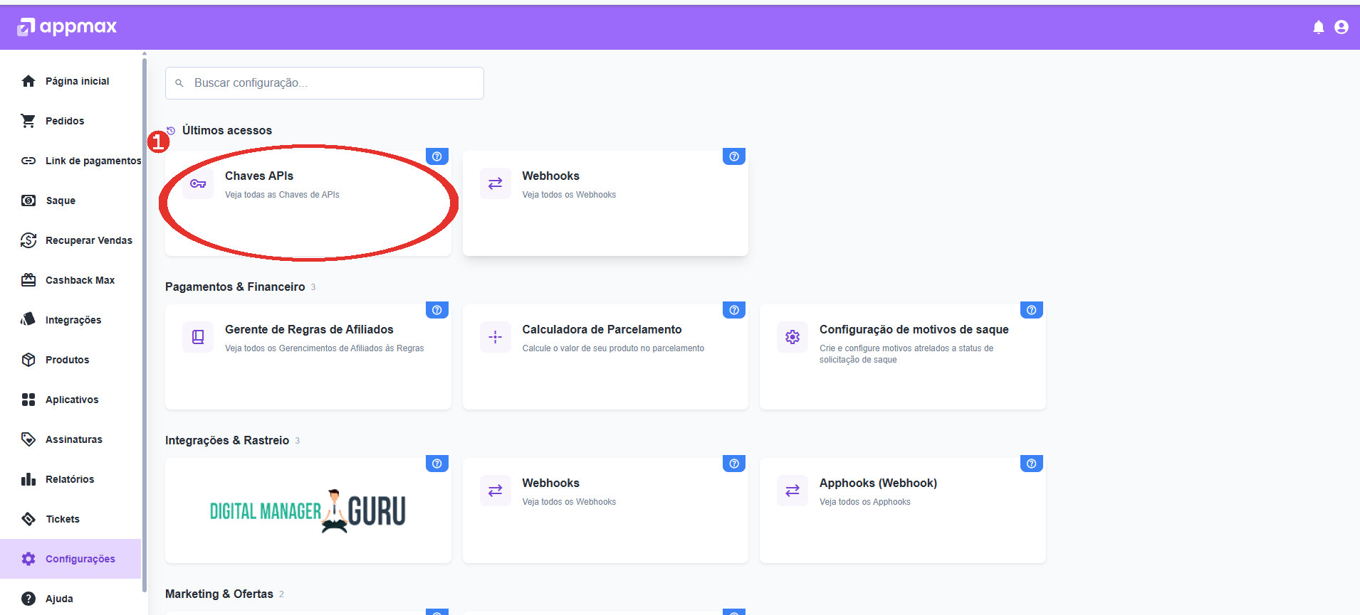
Task: Click the search magnifier icon
Action: click(x=179, y=83)
